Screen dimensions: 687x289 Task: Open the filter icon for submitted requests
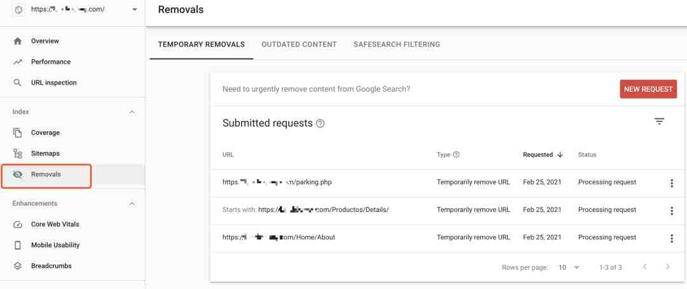tap(659, 122)
